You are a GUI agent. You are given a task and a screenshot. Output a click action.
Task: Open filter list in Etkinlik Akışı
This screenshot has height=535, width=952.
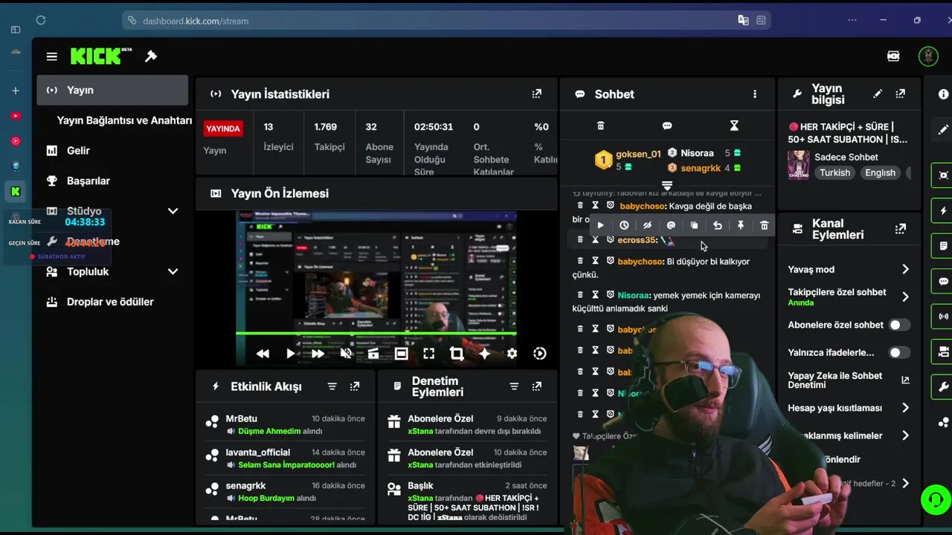point(332,386)
